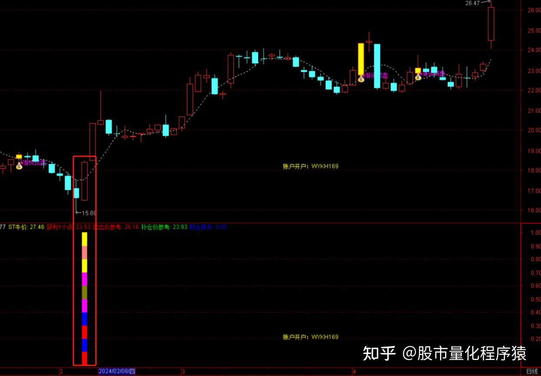Click the 日线 period button
541x376 pixels.
(x=532, y=371)
